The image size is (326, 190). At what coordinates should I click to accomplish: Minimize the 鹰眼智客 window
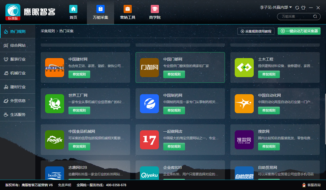(311, 8)
